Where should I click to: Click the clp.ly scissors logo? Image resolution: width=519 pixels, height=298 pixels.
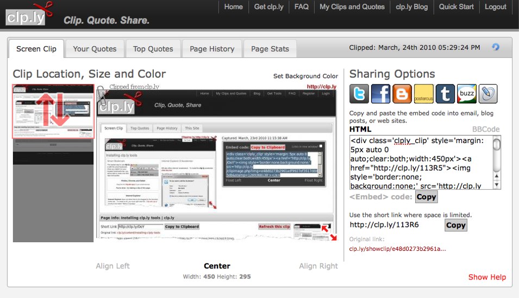(29, 14)
